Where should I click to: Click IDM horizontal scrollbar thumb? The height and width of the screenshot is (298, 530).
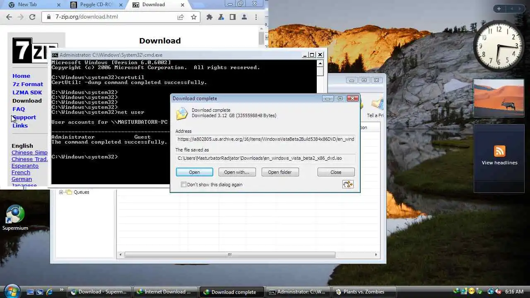230,255
